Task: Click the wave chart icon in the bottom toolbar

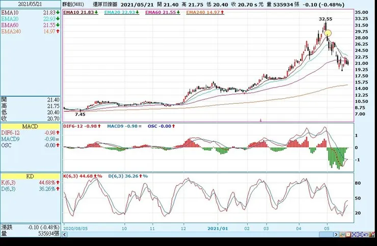Action: click(342, 234)
